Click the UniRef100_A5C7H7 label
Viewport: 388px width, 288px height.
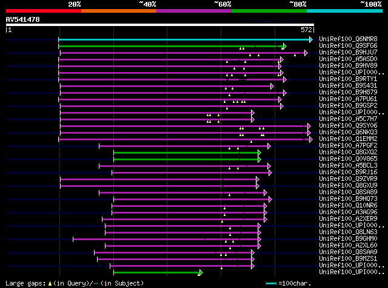pyautogui.click(x=348, y=119)
